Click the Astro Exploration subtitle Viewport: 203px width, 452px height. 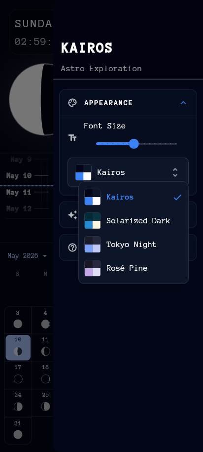coord(101,69)
